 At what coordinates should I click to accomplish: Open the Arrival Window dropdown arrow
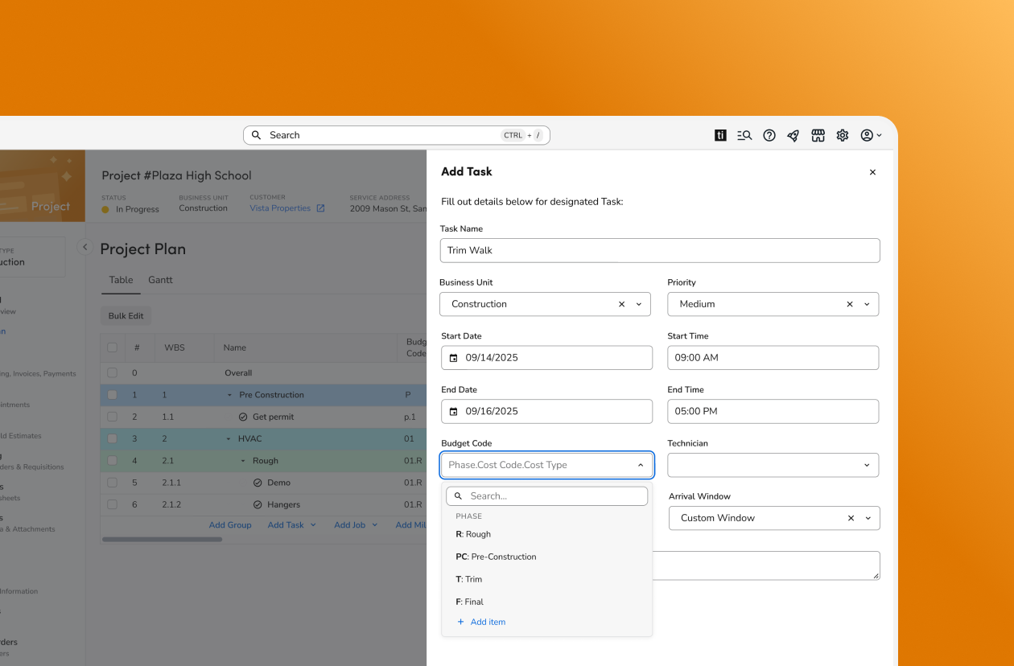(x=868, y=518)
